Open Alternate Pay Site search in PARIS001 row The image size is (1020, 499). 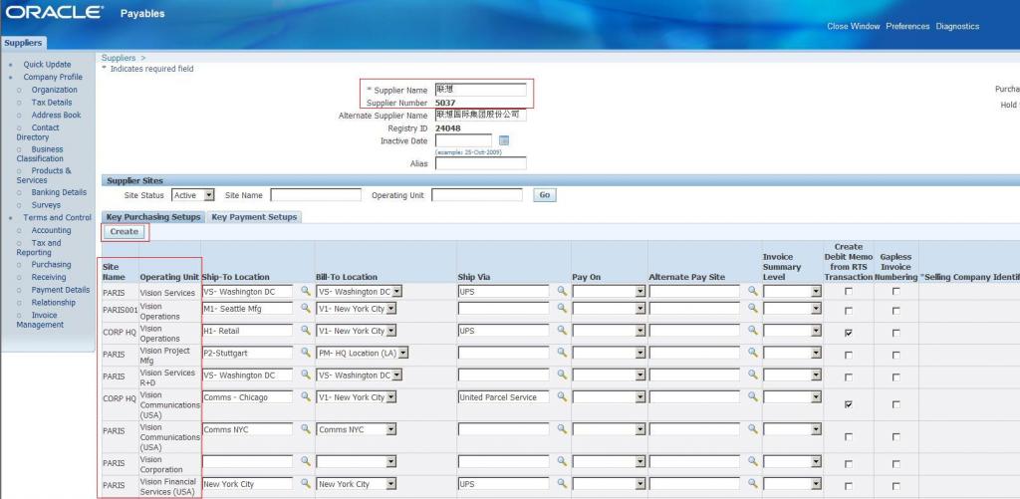753,308
